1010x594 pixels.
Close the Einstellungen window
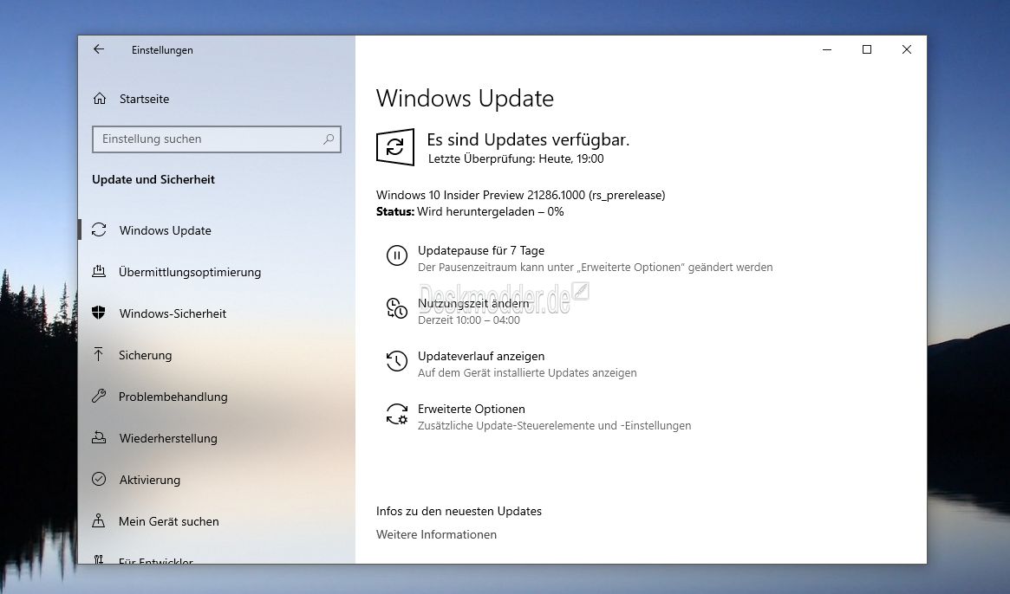pos(906,49)
